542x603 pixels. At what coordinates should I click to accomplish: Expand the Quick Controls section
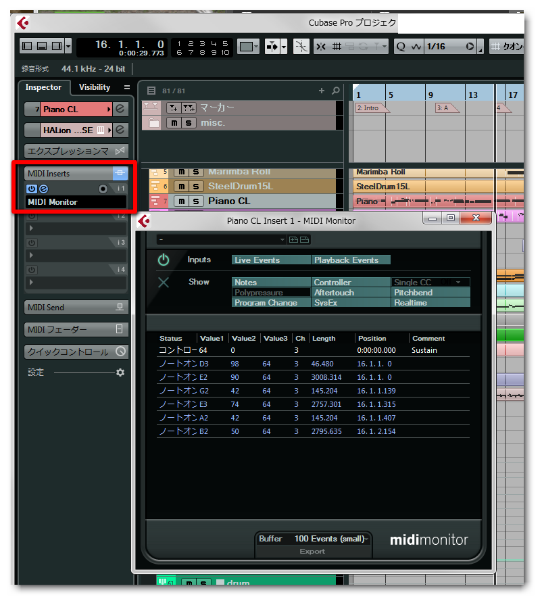click(x=76, y=352)
